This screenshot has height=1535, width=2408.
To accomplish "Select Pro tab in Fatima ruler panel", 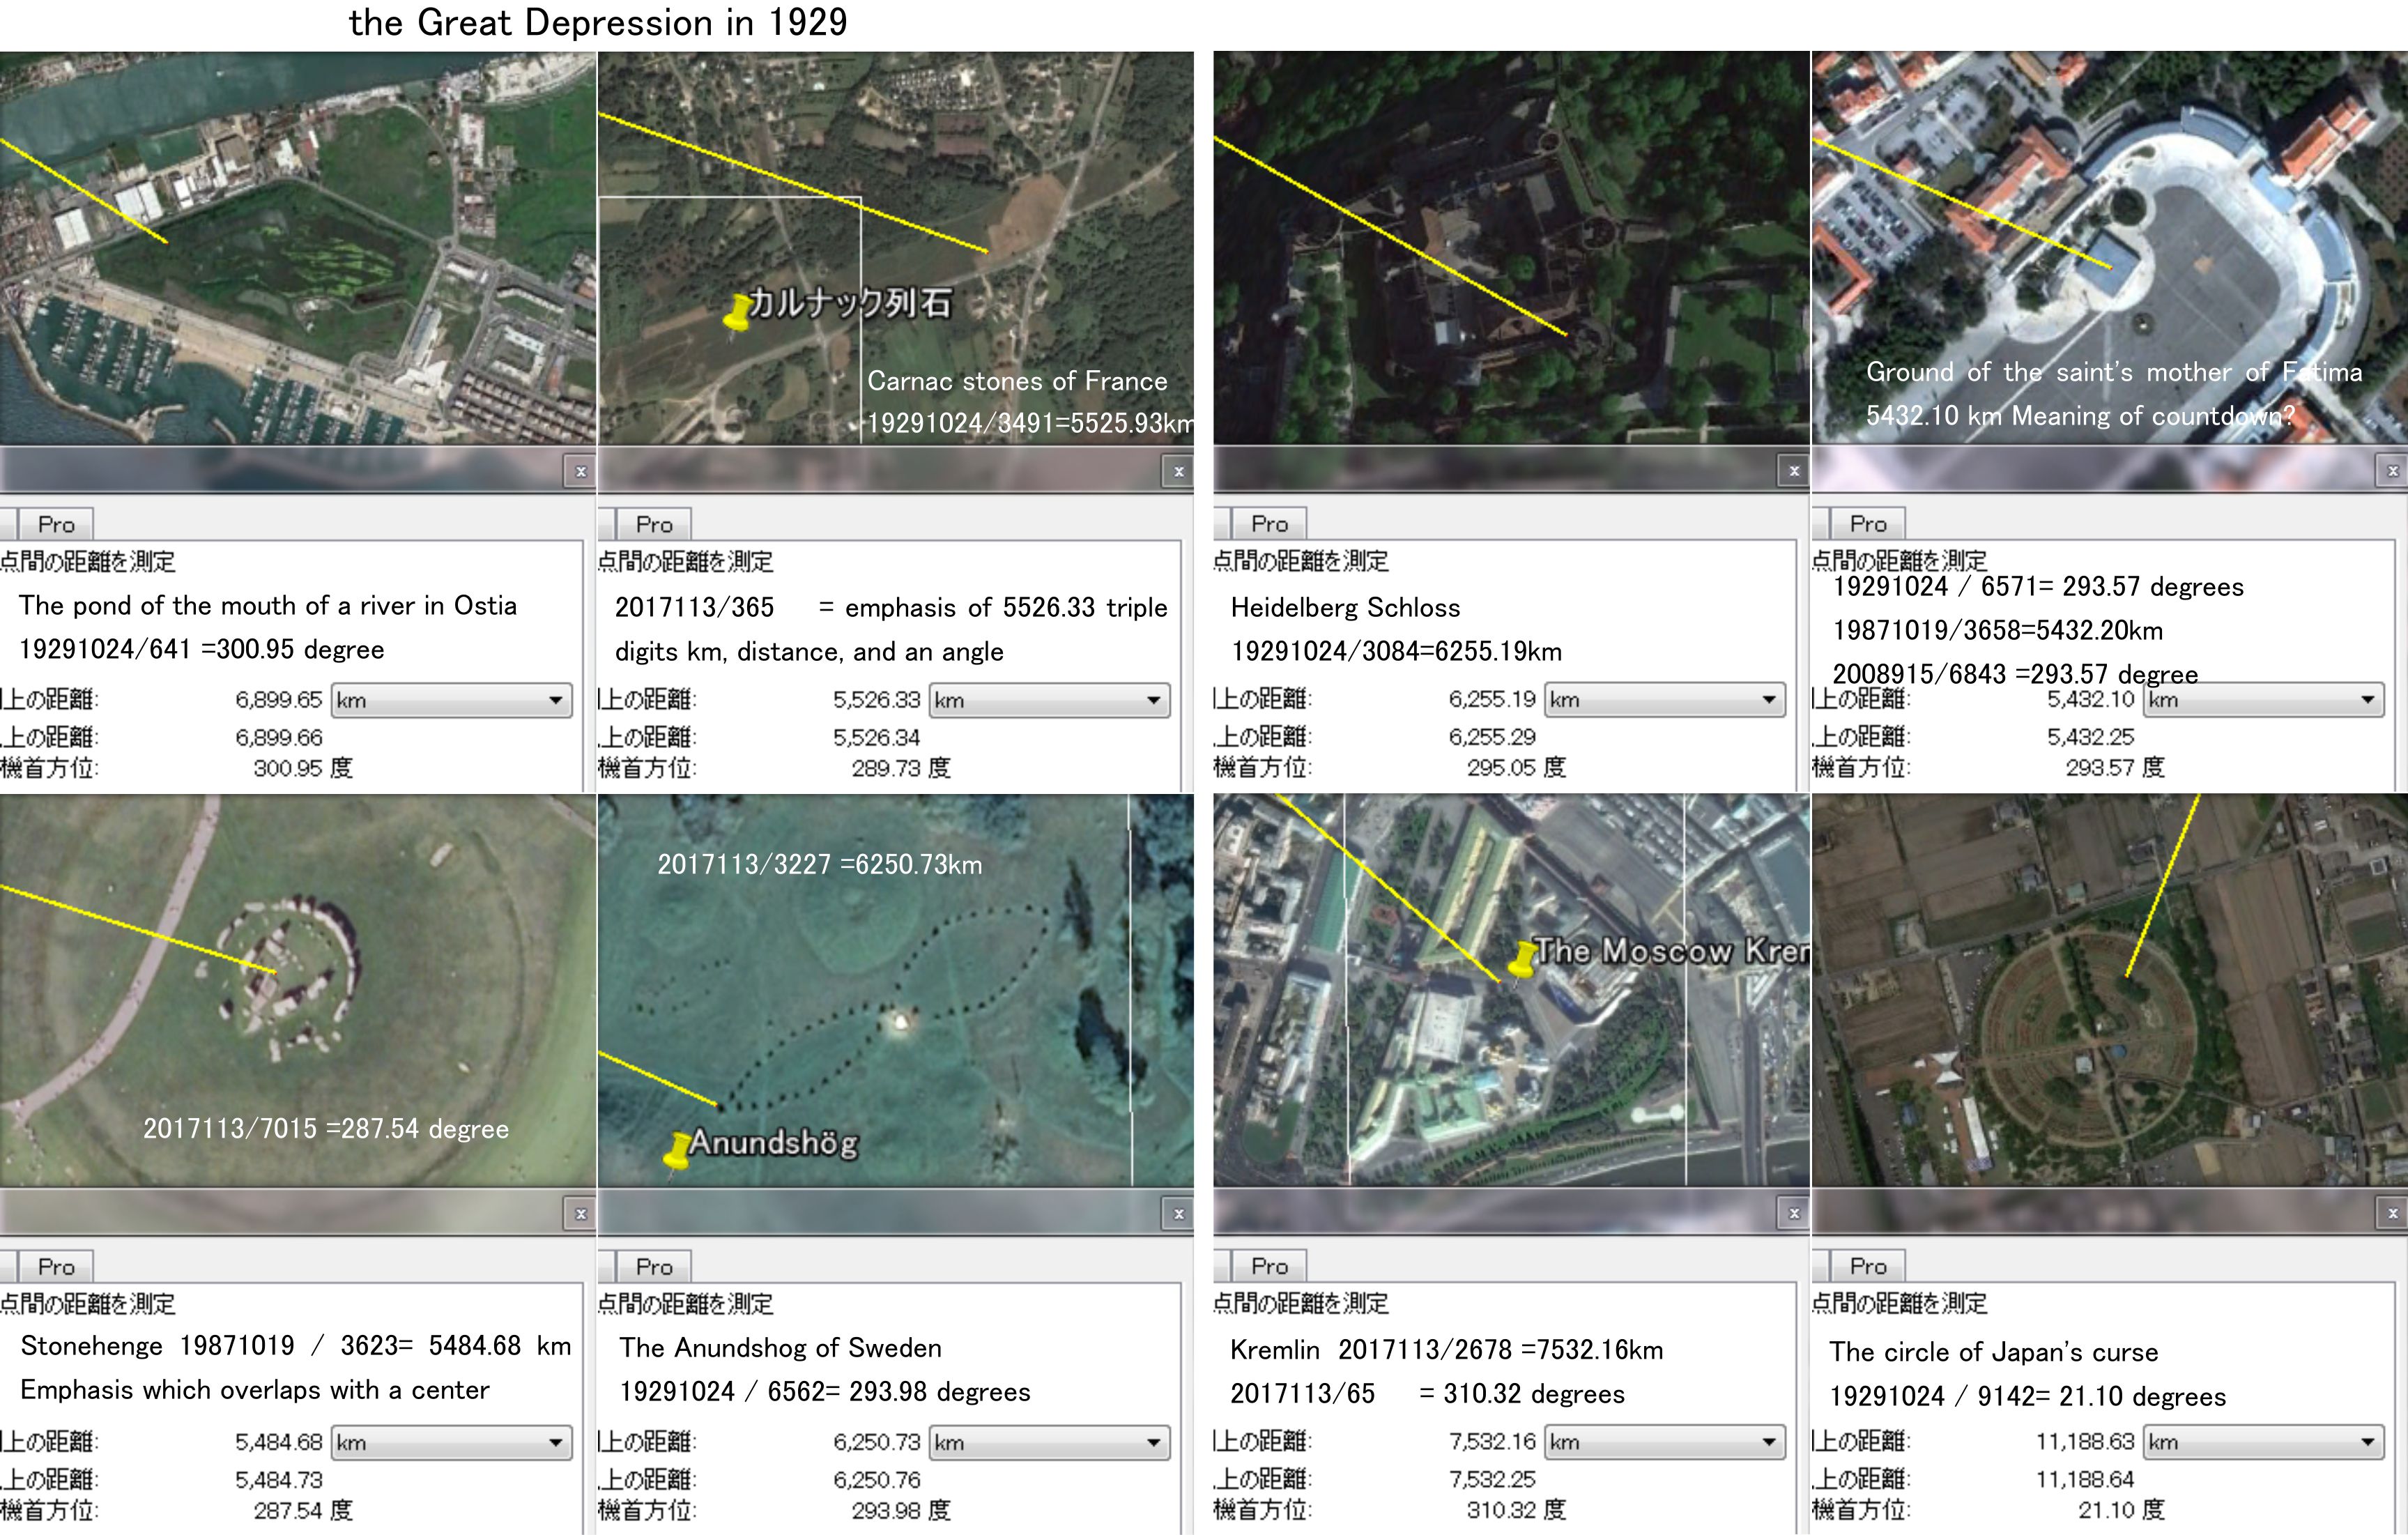I will pyautogui.click(x=1867, y=524).
